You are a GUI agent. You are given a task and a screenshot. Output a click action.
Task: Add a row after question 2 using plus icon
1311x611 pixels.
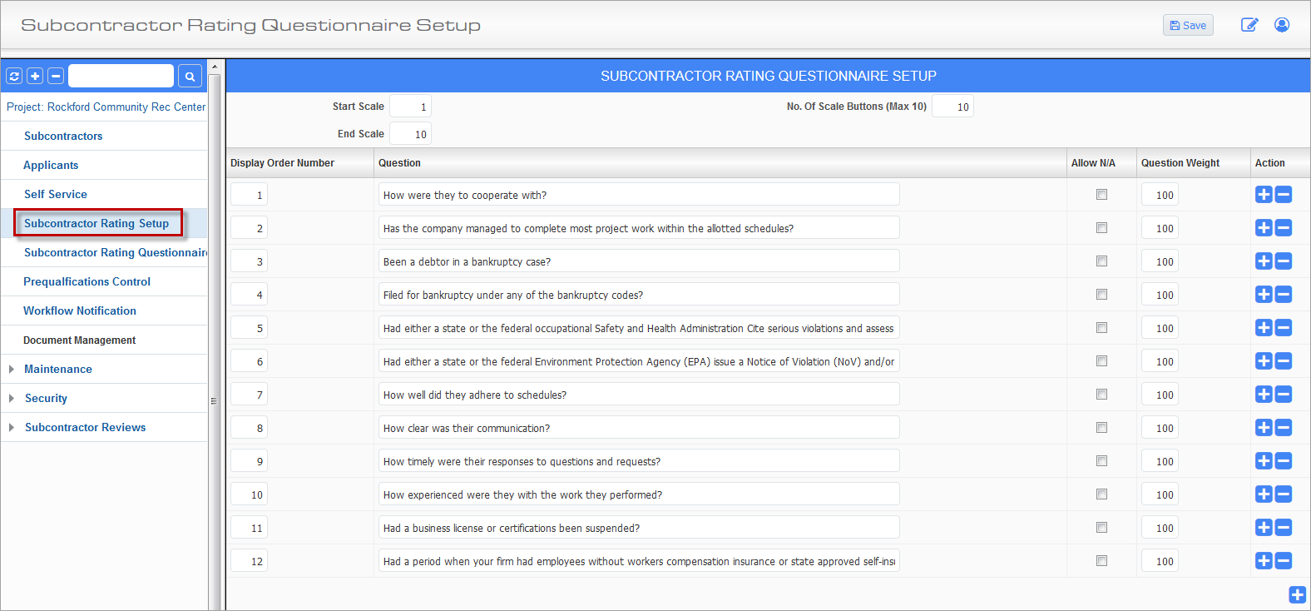click(1264, 228)
